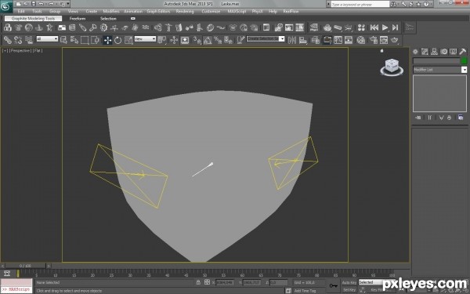Image resolution: width=470 pixels, height=294 pixels.
Task: Switch to the Hierarchy command panel
Action: tap(434, 52)
